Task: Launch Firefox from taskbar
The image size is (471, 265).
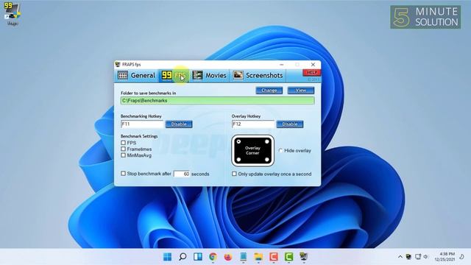Action: (228, 257)
